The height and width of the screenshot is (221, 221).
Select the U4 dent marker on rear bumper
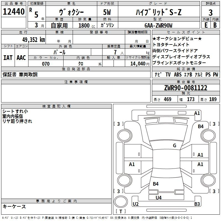click(x=158, y=198)
